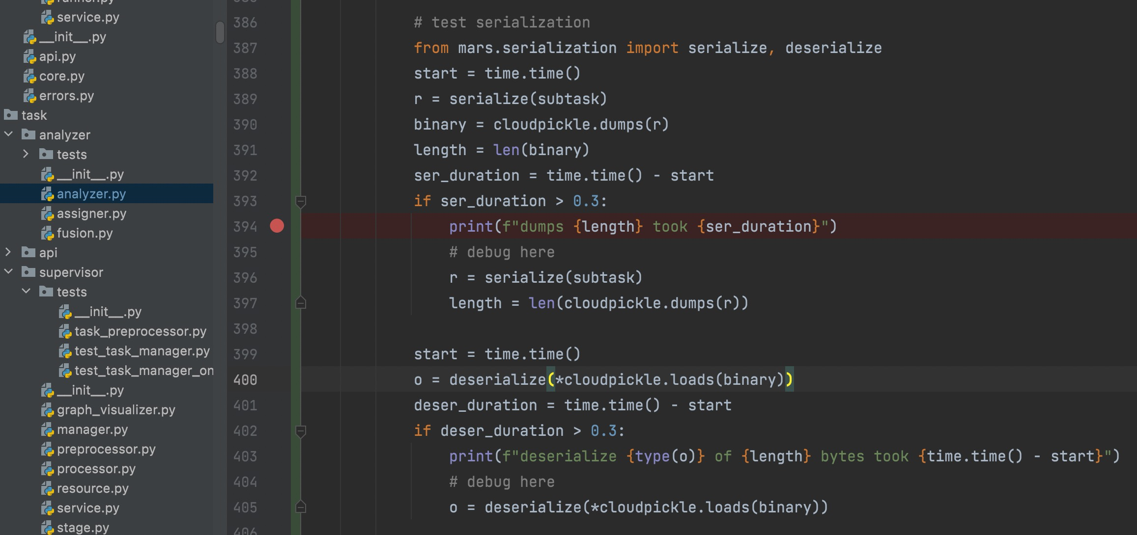Screen dimensions: 1137x535
Task: Click line number 386 in the gutter
Action: coord(245,23)
